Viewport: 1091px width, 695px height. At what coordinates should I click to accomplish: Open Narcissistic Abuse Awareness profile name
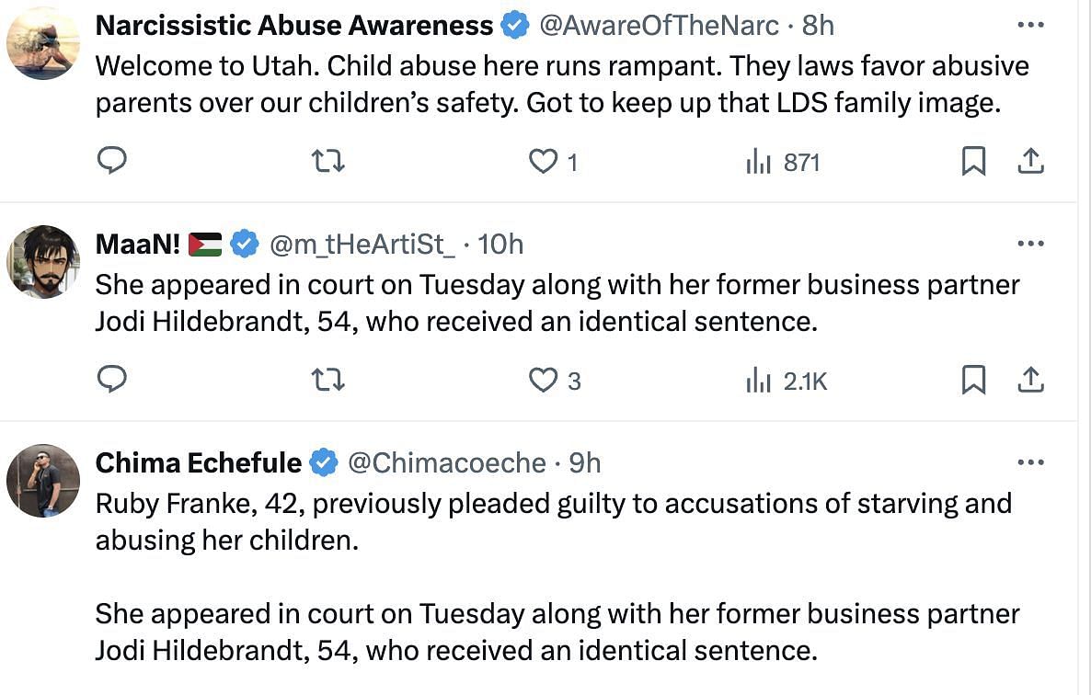(293, 26)
